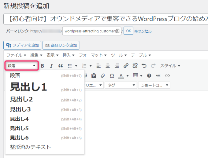This screenshot has width=208, height=158.
Task: Open the text color picker arrow
Action: (128, 76)
